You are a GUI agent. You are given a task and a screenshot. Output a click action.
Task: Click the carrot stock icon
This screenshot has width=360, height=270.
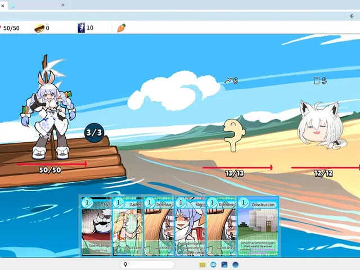pos(121,28)
